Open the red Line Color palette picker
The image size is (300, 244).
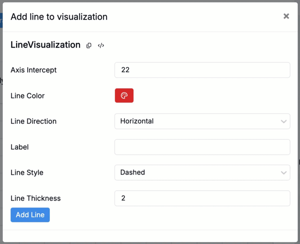[x=124, y=96]
